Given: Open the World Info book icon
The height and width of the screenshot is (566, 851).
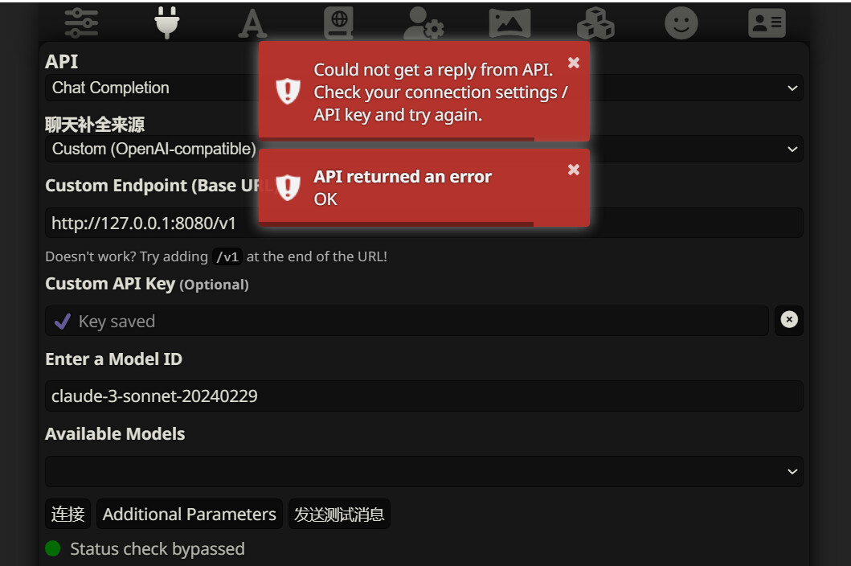Looking at the screenshot, I should (x=338, y=23).
